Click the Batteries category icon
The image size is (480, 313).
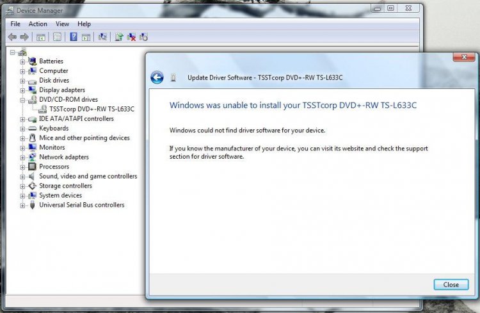click(x=32, y=61)
